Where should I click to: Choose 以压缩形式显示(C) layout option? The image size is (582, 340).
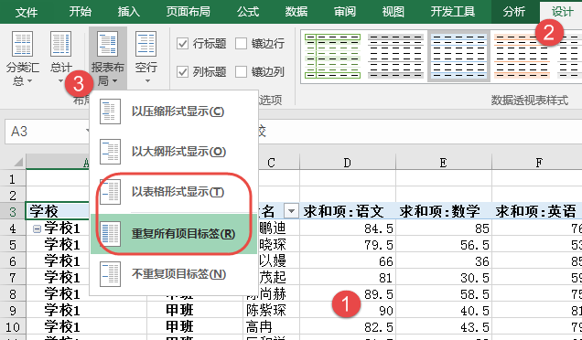pos(174,112)
